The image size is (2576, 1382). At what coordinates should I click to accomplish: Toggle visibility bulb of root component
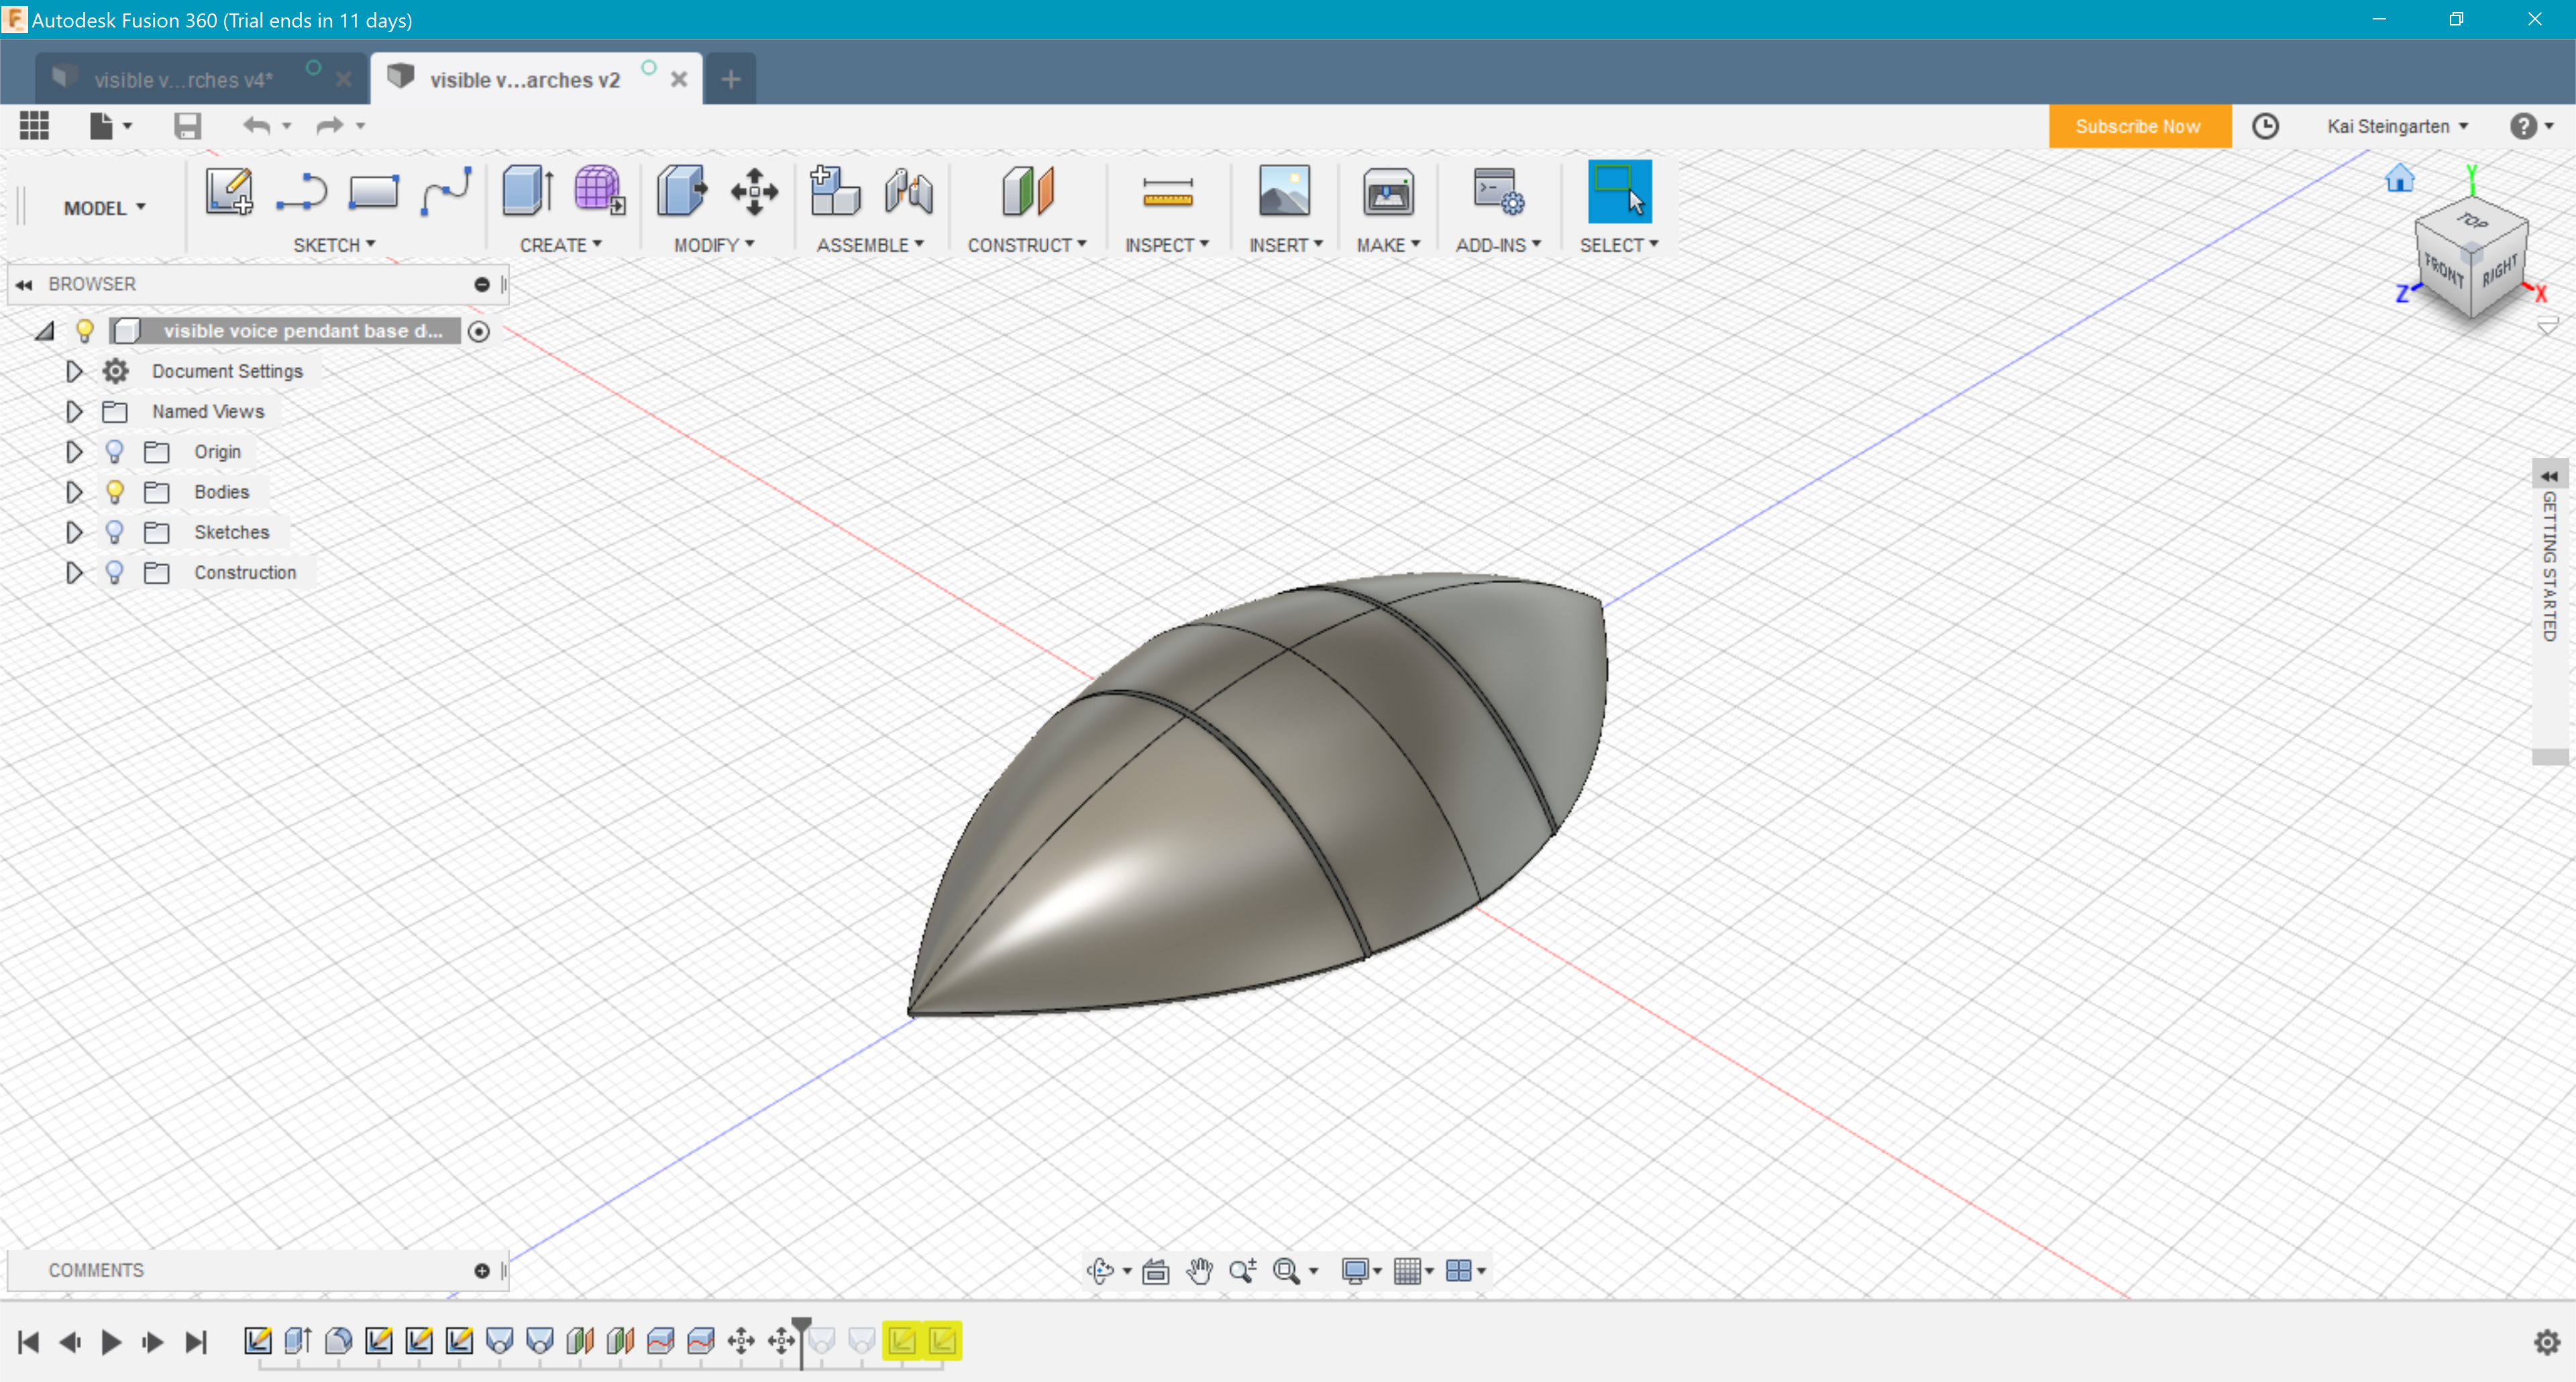pos(85,330)
